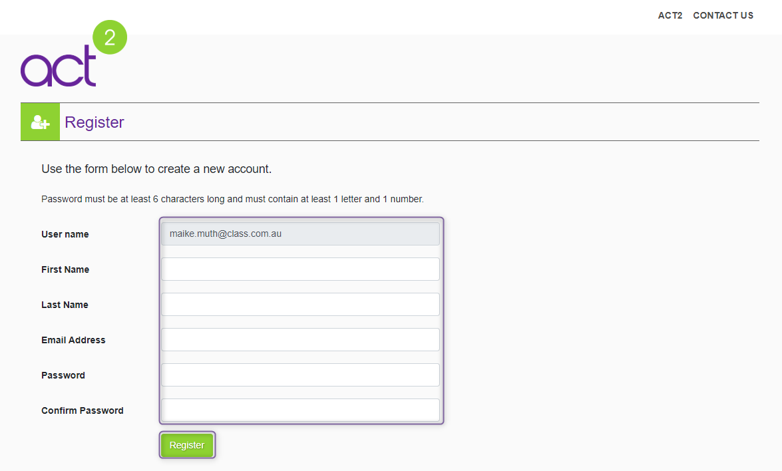Image resolution: width=782 pixels, height=471 pixels.
Task: Click the password requirements note
Action: (232, 200)
